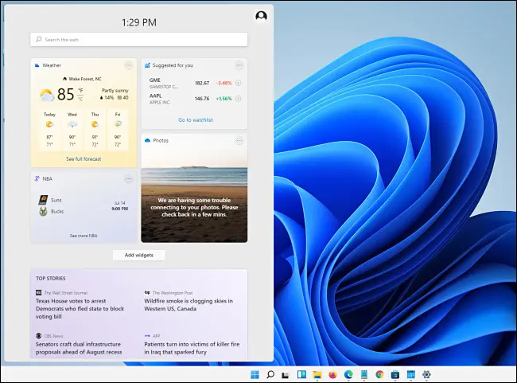Open the user profile icon in widgets panel
This screenshot has height=383, width=517.
point(261,16)
